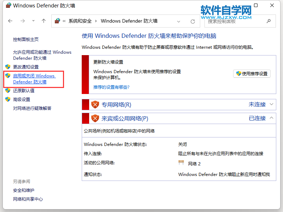
Task: Click the 未连接 status text
Action: (257, 104)
